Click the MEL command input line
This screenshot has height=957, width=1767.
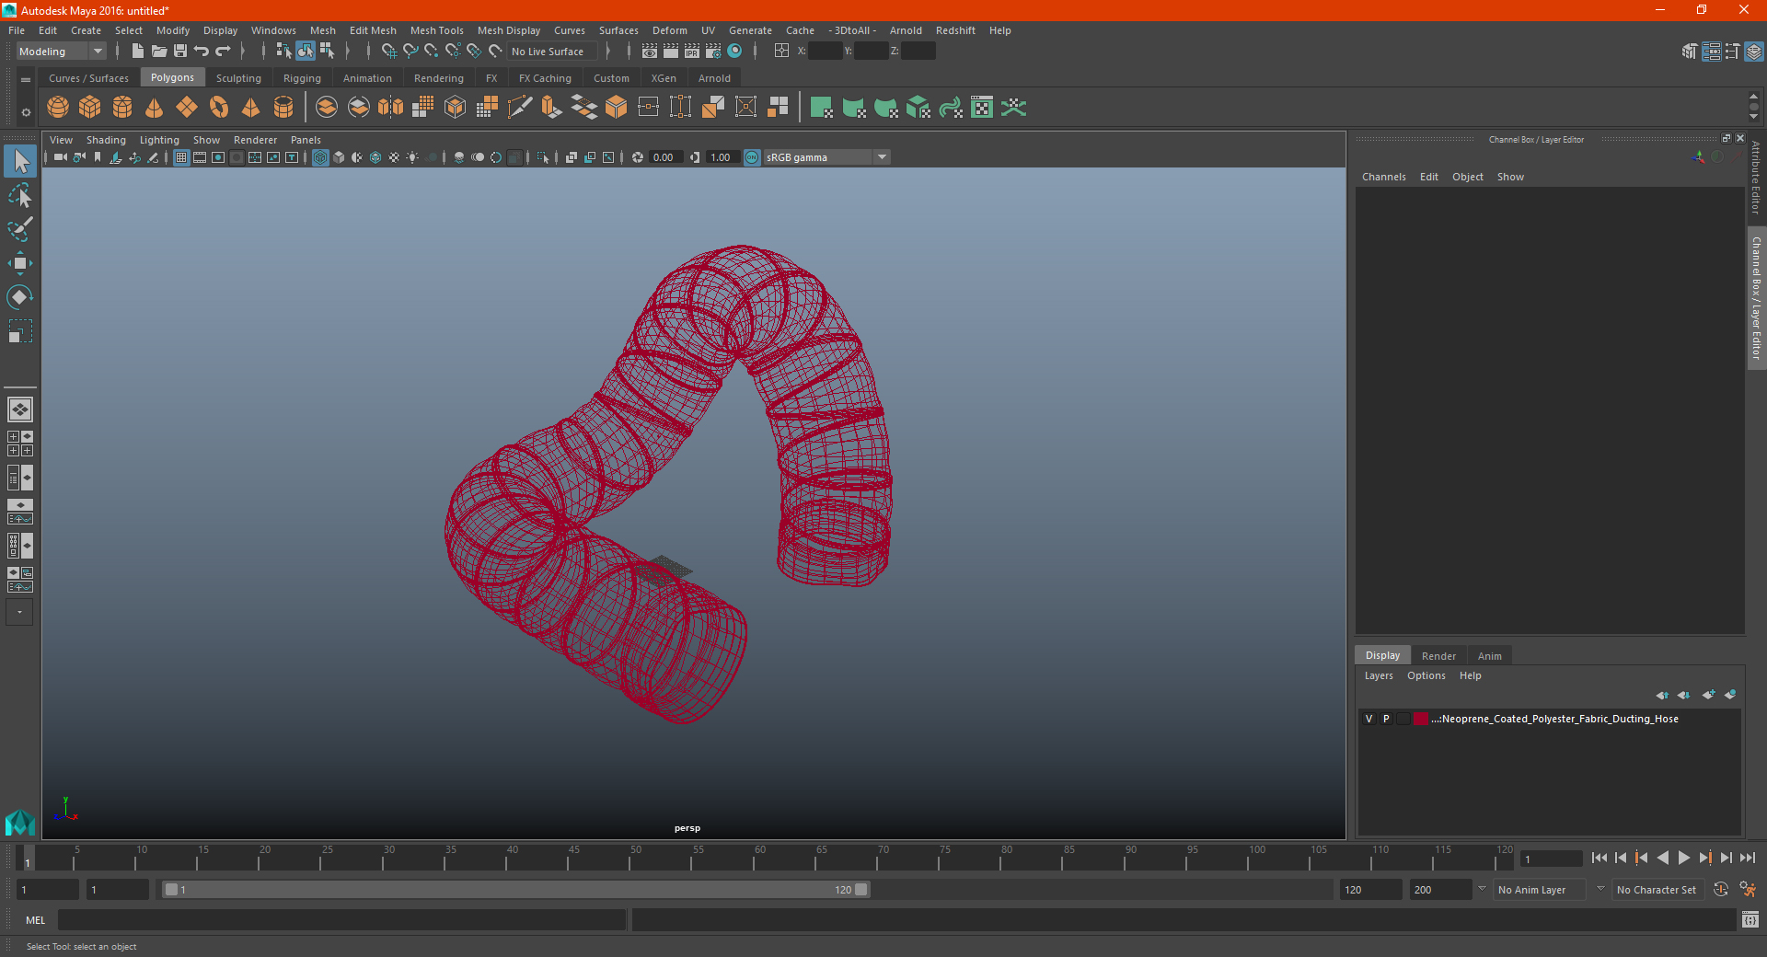point(341,920)
